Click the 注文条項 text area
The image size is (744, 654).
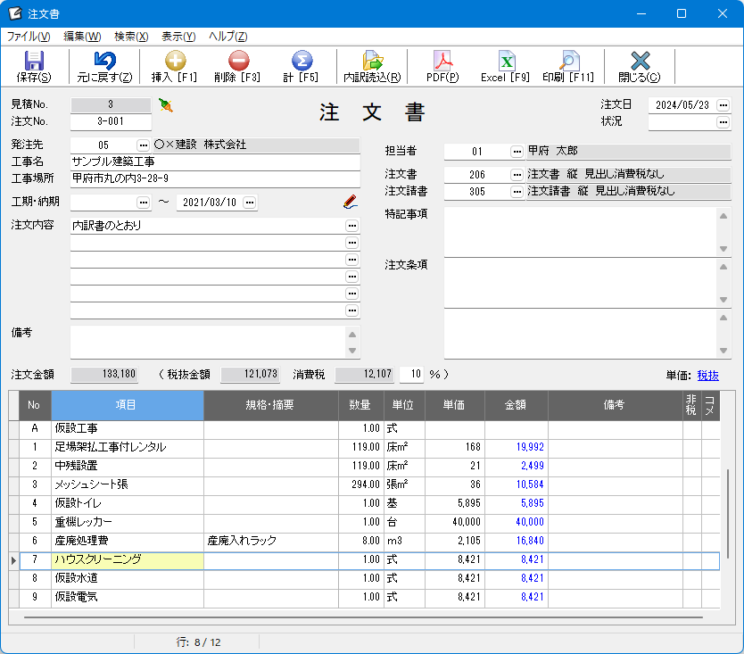(582, 283)
